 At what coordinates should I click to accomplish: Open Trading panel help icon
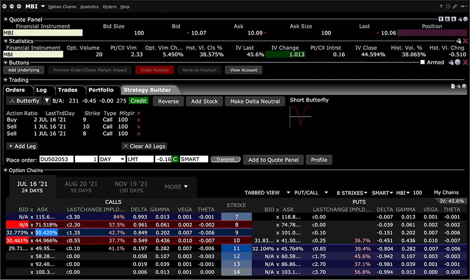[464, 87]
